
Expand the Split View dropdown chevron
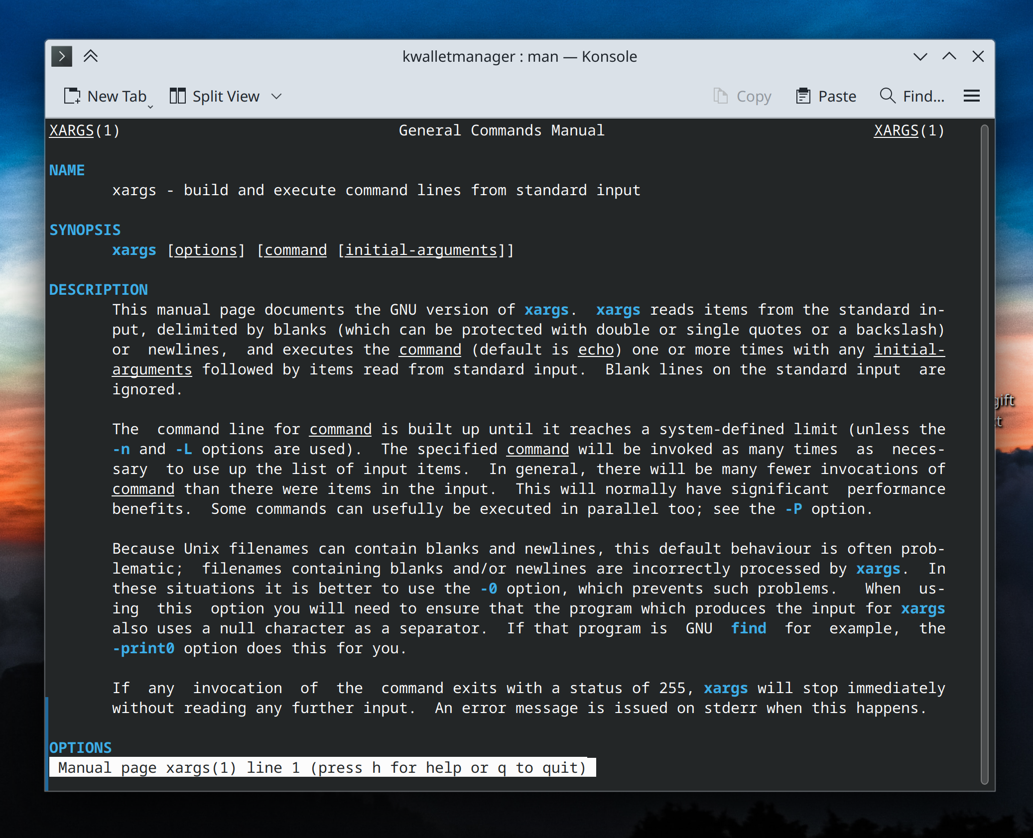pyautogui.click(x=277, y=96)
